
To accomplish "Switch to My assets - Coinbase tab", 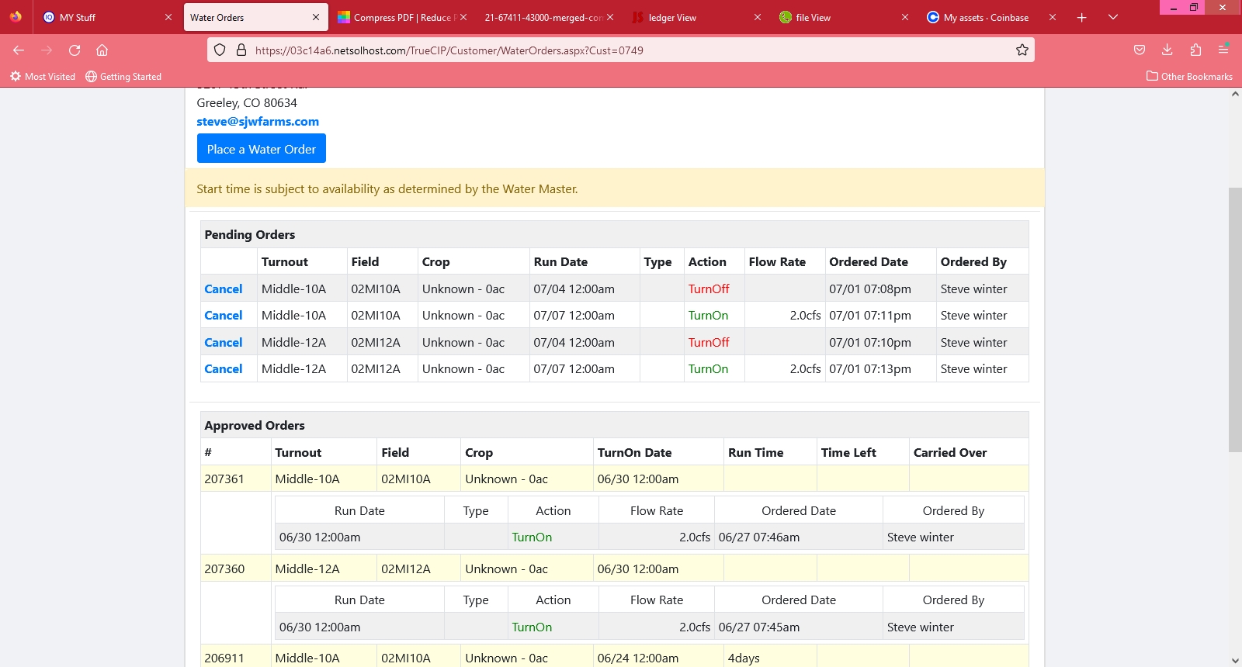I will pyautogui.click(x=985, y=18).
